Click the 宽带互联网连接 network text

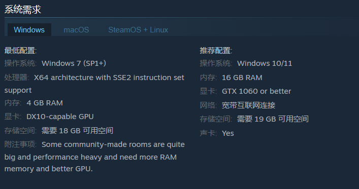click(249, 105)
